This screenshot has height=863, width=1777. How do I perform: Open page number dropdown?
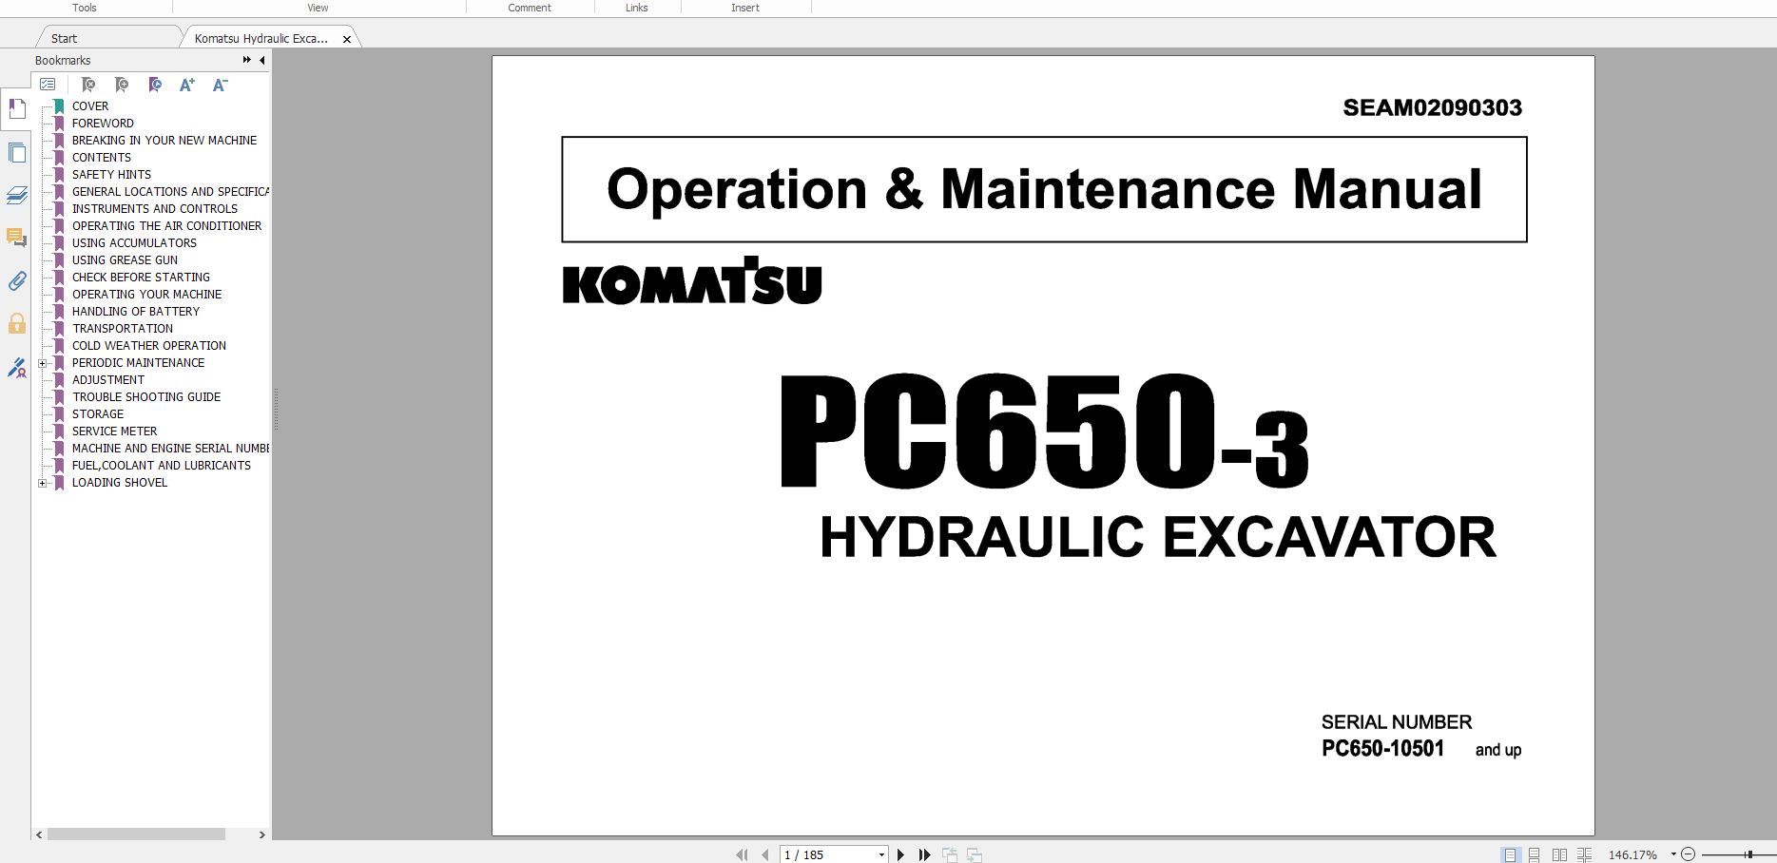pos(881,855)
